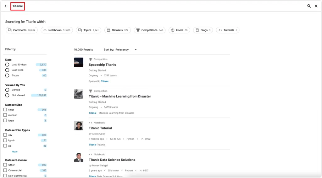Image resolution: width=322 pixels, height=178 pixels.
Task: Click the search magnifier icon
Action: (309, 6)
